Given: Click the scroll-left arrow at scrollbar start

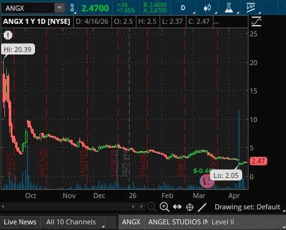Looking at the screenshot, I should [3, 206].
